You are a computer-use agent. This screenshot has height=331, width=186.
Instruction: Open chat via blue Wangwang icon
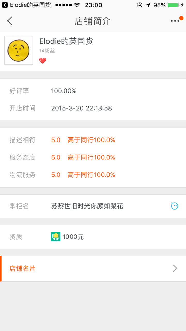pos(175,206)
